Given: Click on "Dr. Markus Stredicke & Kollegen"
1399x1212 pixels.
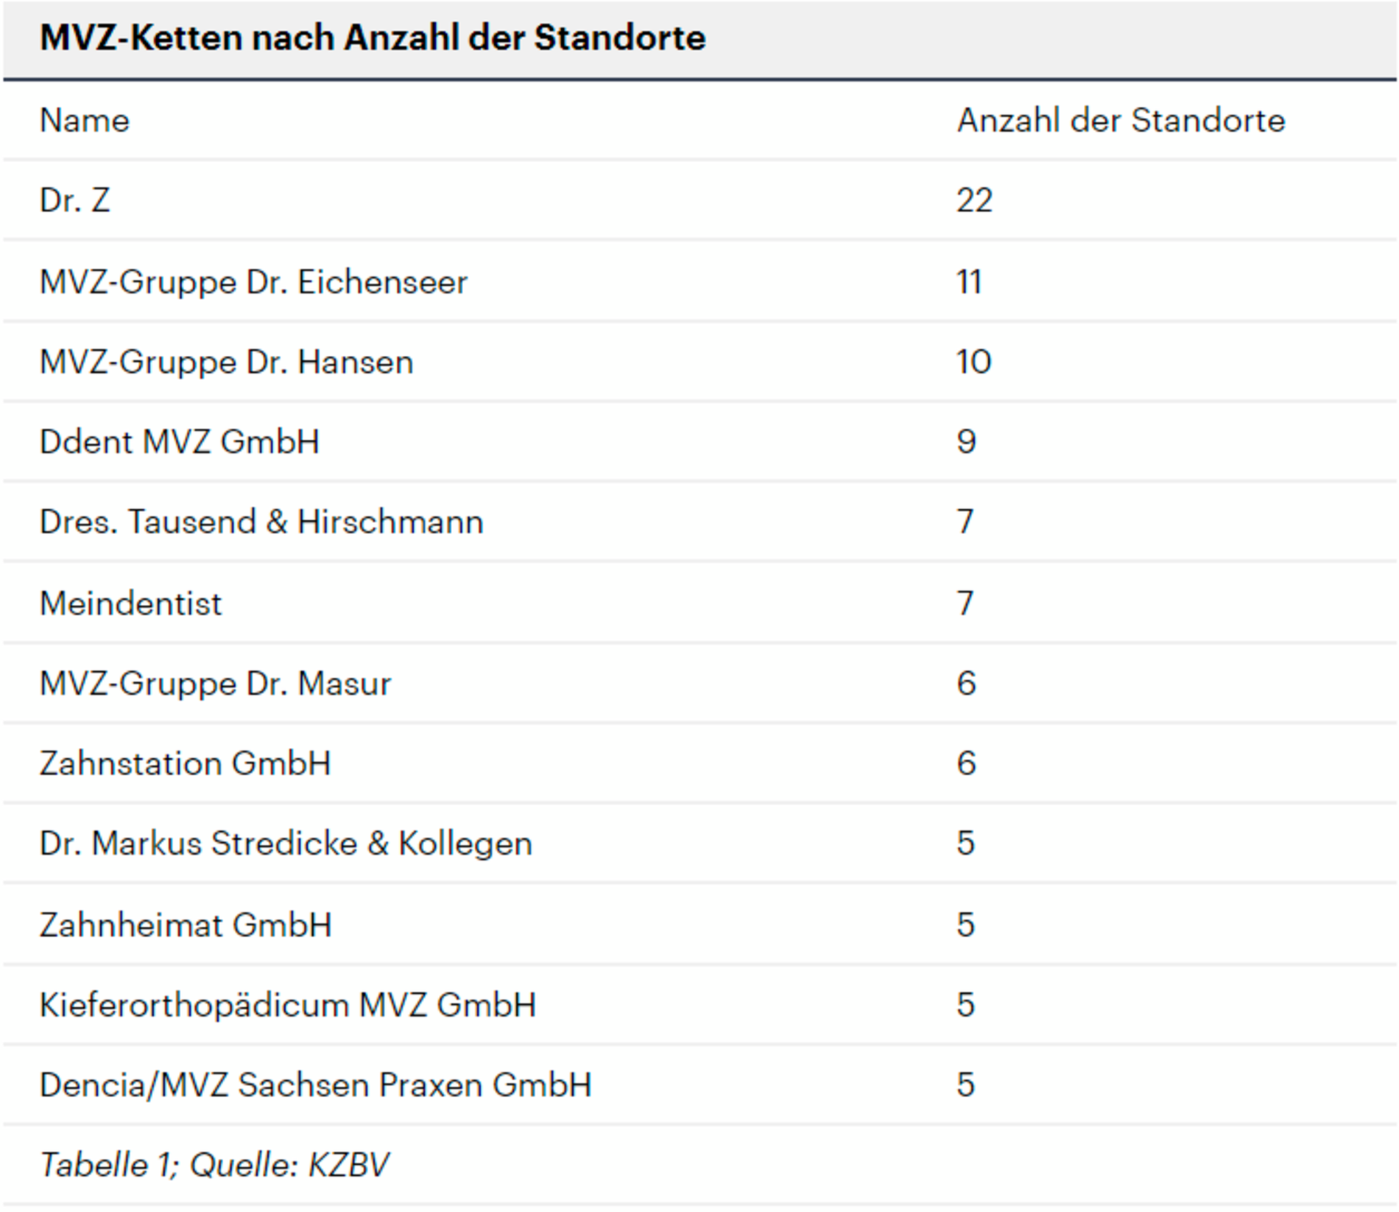Looking at the screenshot, I should tap(286, 844).
